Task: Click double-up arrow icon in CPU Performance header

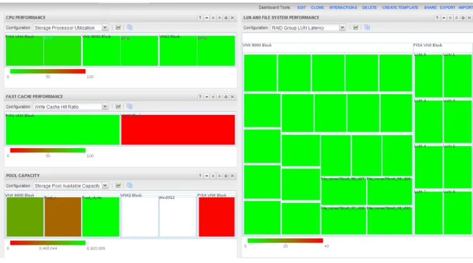Action: coord(220,18)
